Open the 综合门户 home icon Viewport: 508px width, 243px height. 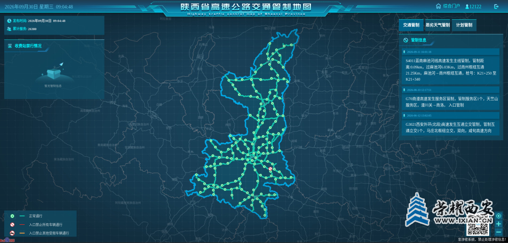tap(438, 6)
